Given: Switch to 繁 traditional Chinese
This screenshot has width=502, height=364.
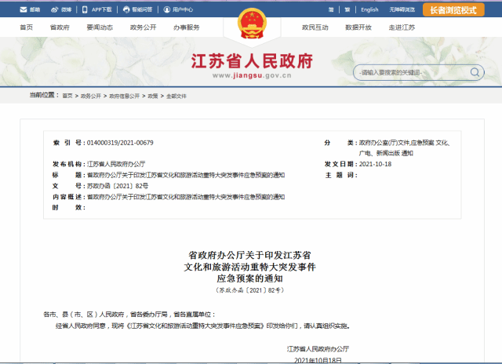Looking at the screenshot, I should [347, 10].
